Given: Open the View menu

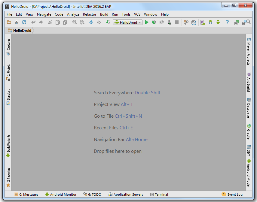Looking at the screenshot, I should tap(29, 14).
